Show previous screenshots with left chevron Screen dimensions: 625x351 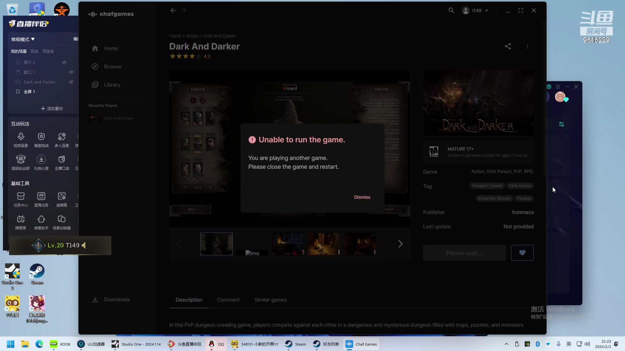tap(179, 244)
